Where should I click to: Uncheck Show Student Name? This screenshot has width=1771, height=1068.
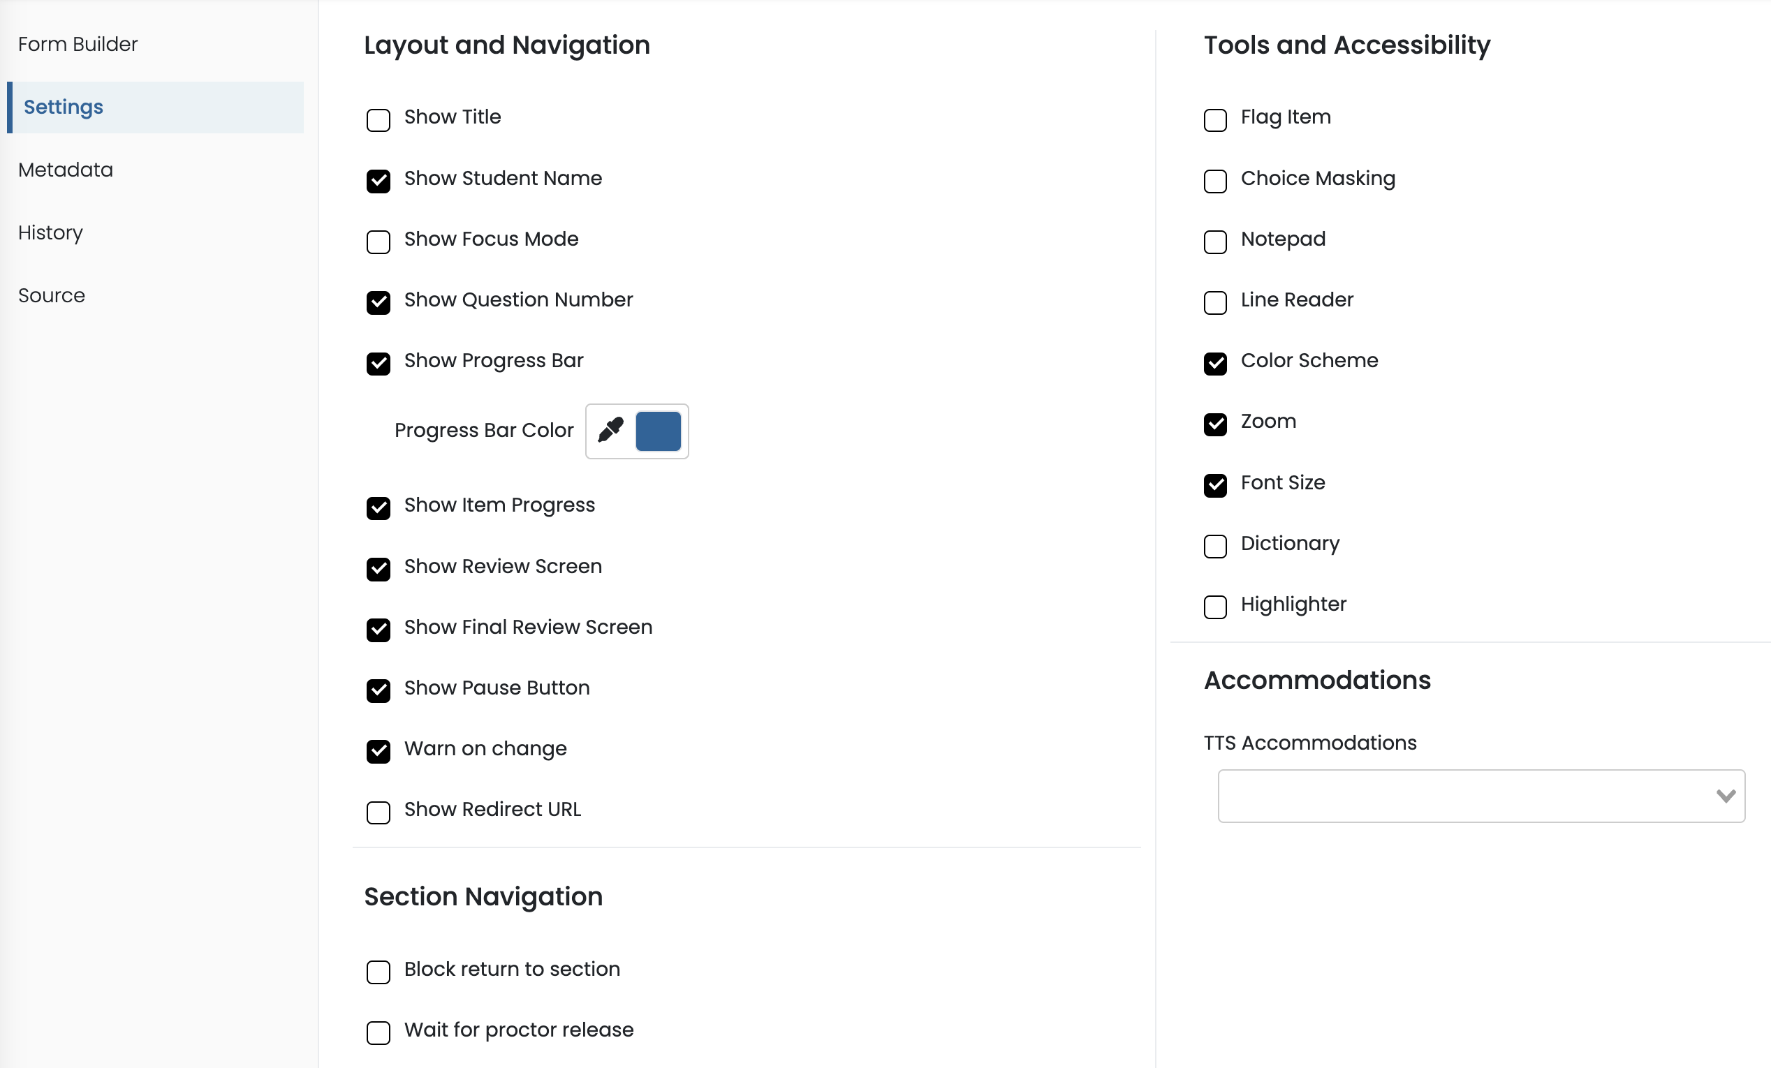(x=378, y=181)
